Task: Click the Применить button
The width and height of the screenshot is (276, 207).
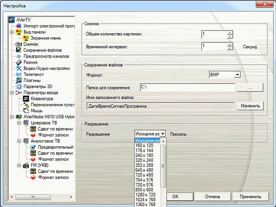Action: (251, 196)
